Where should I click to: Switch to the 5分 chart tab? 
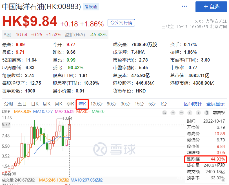[152, 104]
